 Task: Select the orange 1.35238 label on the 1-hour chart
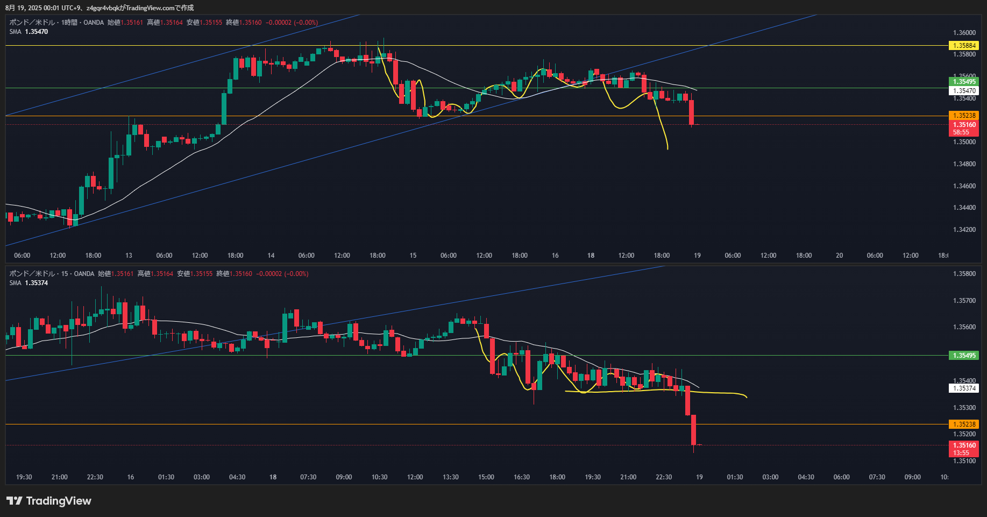pos(963,116)
